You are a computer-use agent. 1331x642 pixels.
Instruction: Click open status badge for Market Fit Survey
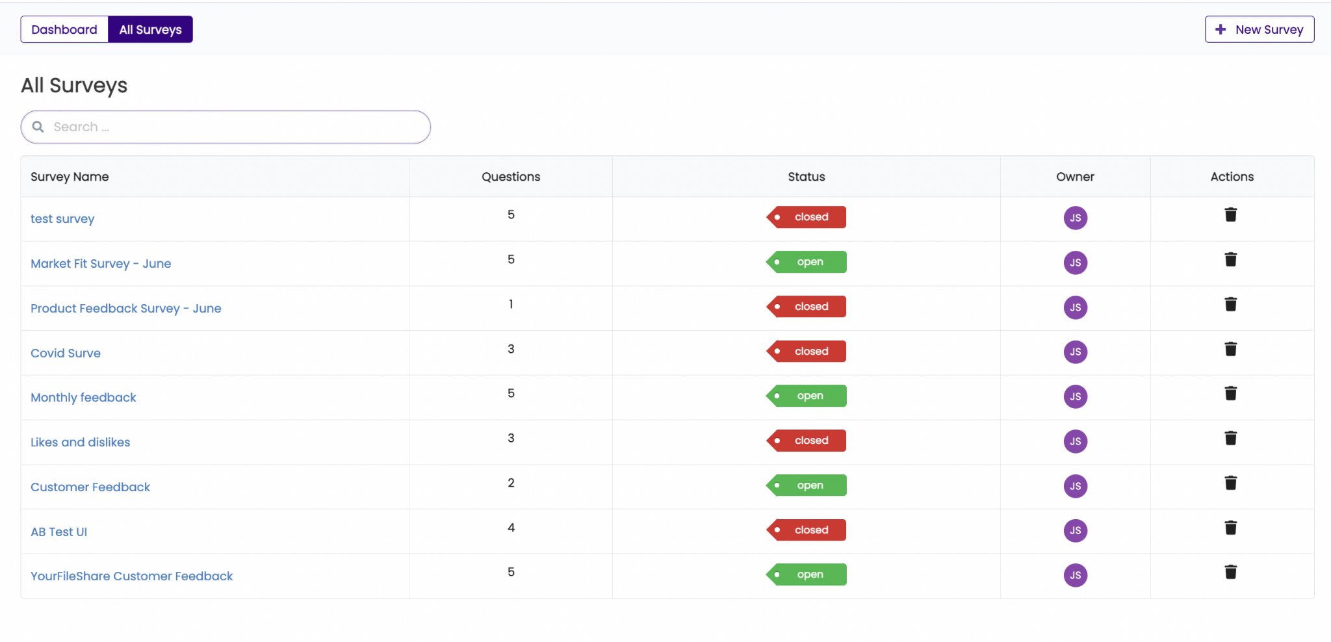point(807,262)
